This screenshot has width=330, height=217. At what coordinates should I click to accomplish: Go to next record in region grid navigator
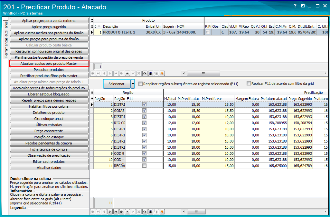click(110, 212)
